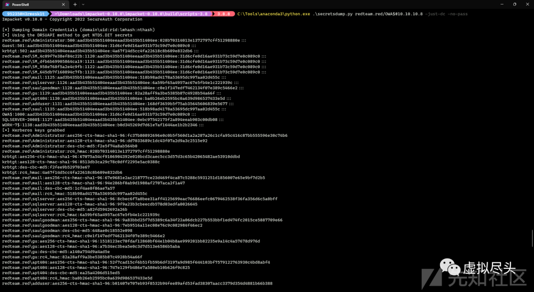Click the sqlserver:des-cbc-md5 key line

[x=64, y=209]
